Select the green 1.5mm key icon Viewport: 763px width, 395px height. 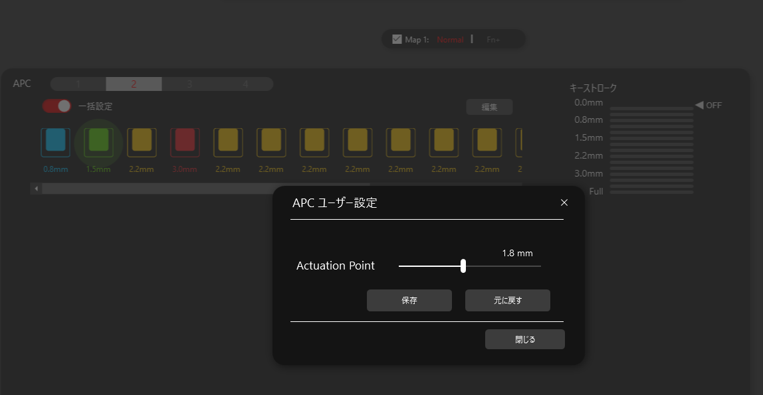(x=98, y=141)
